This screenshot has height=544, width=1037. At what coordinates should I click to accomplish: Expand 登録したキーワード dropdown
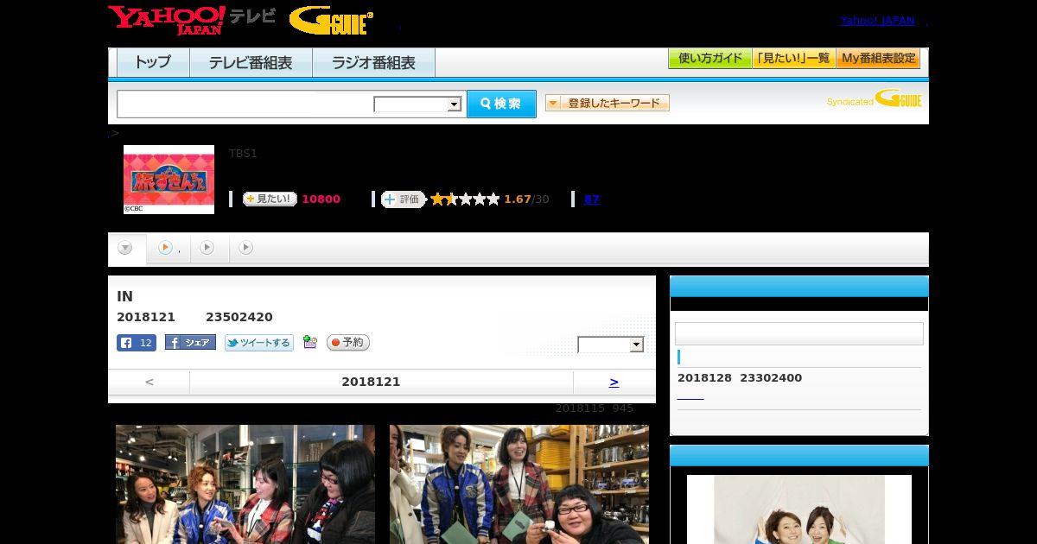(608, 103)
